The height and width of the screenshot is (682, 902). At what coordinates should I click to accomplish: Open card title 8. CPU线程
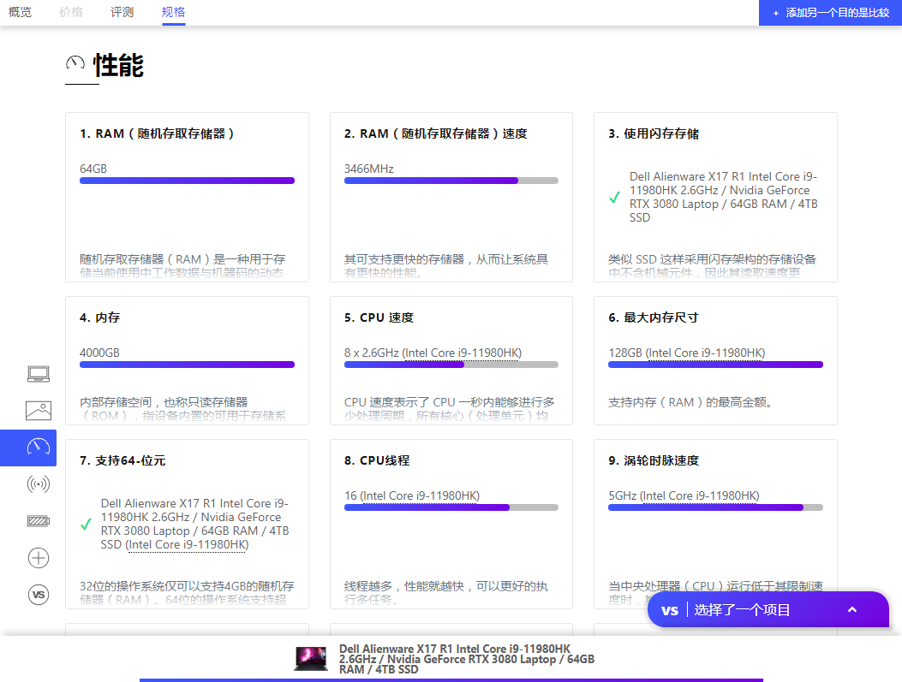[x=377, y=460]
